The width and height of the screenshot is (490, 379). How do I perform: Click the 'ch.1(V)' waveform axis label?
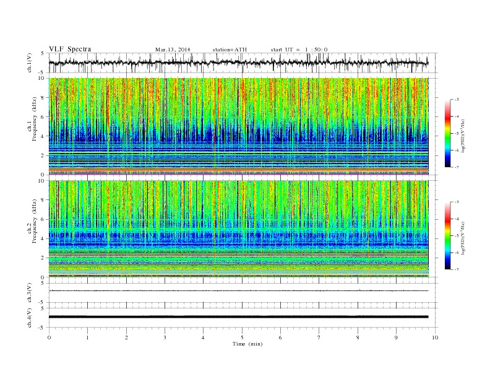tap(30, 63)
